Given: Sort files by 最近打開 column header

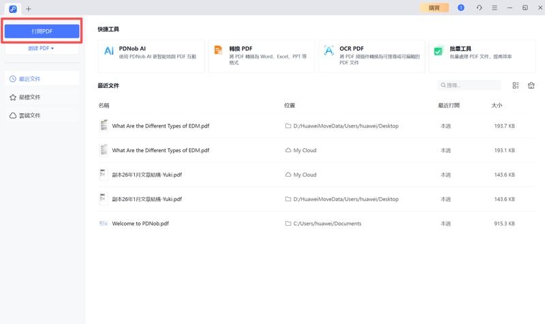Looking at the screenshot, I should (448, 106).
